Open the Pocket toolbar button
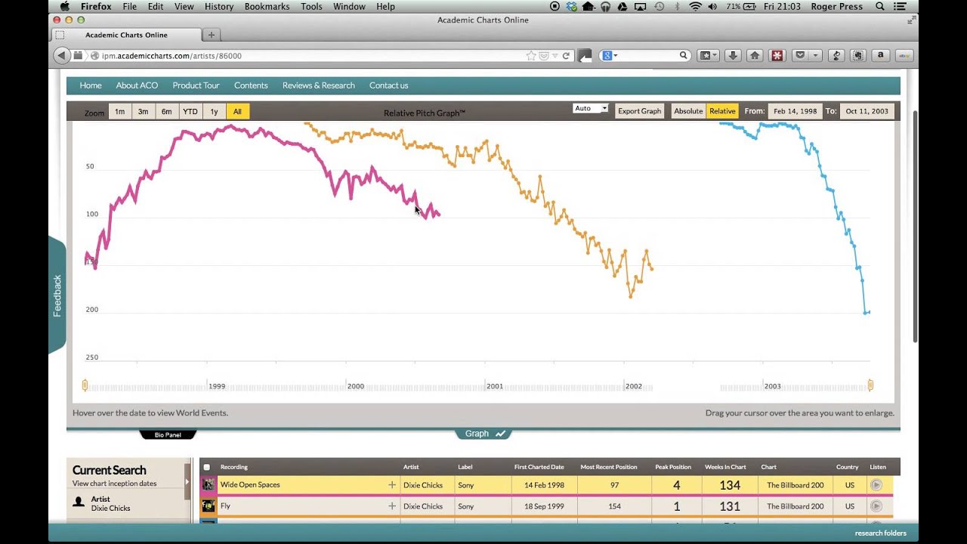This screenshot has width=967, height=544. pyautogui.click(x=800, y=55)
